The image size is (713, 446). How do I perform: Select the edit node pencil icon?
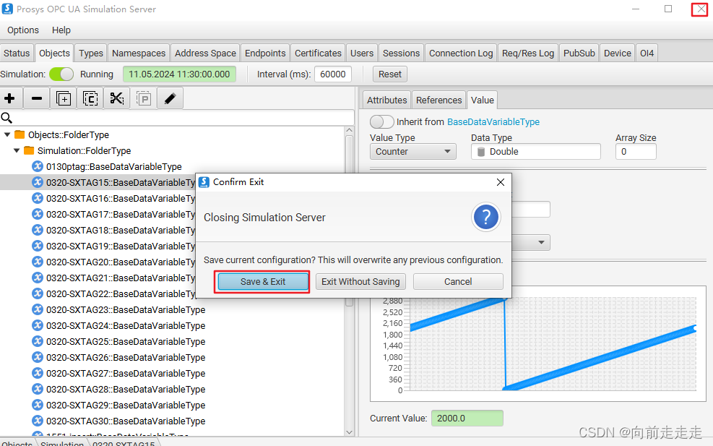tap(170, 98)
